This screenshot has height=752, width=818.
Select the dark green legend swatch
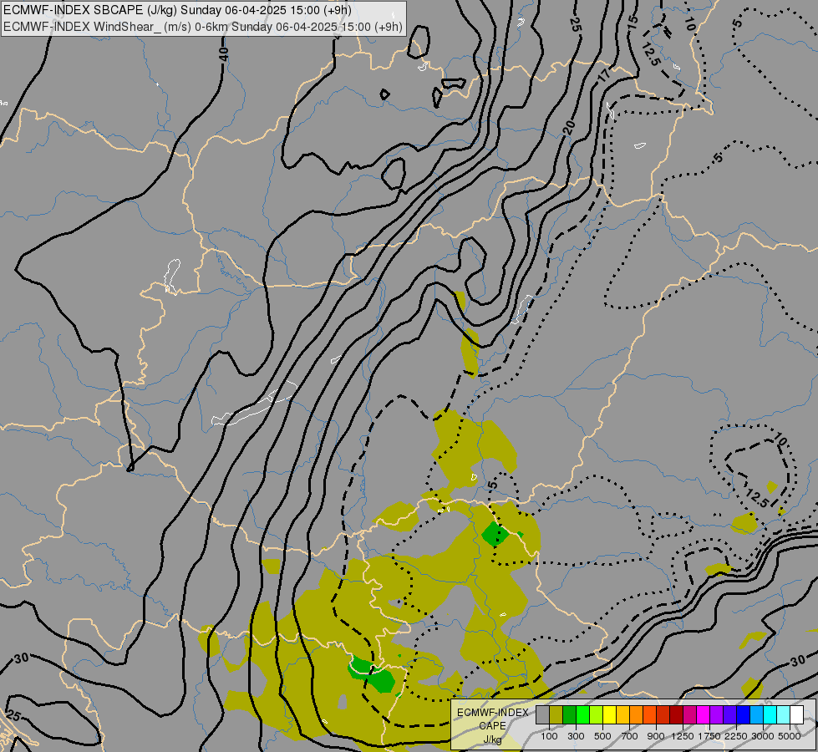click(x=570, y=715)
